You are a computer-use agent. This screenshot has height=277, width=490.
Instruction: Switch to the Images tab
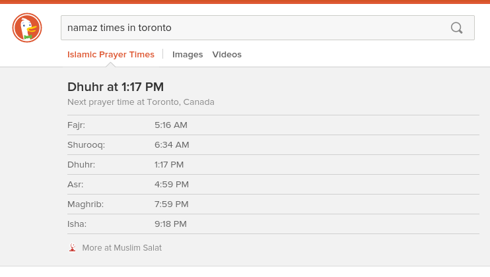(188, 55)
